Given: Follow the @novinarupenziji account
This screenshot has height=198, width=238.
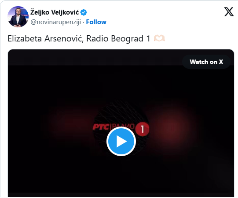Looking at the screenshot, I should (x=96, y=22).
